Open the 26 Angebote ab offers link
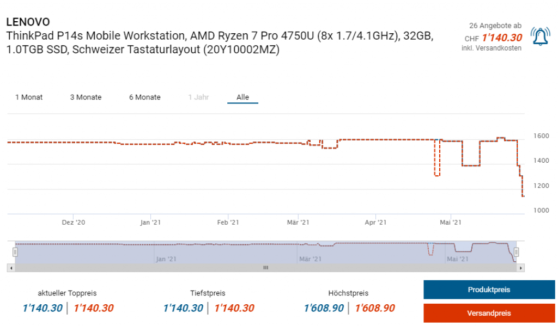 click(x=495, y=26)
